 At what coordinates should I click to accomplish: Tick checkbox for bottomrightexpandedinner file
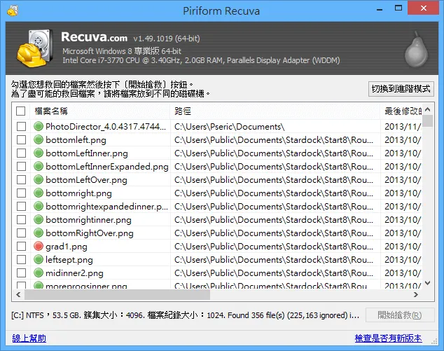[21, 206]
